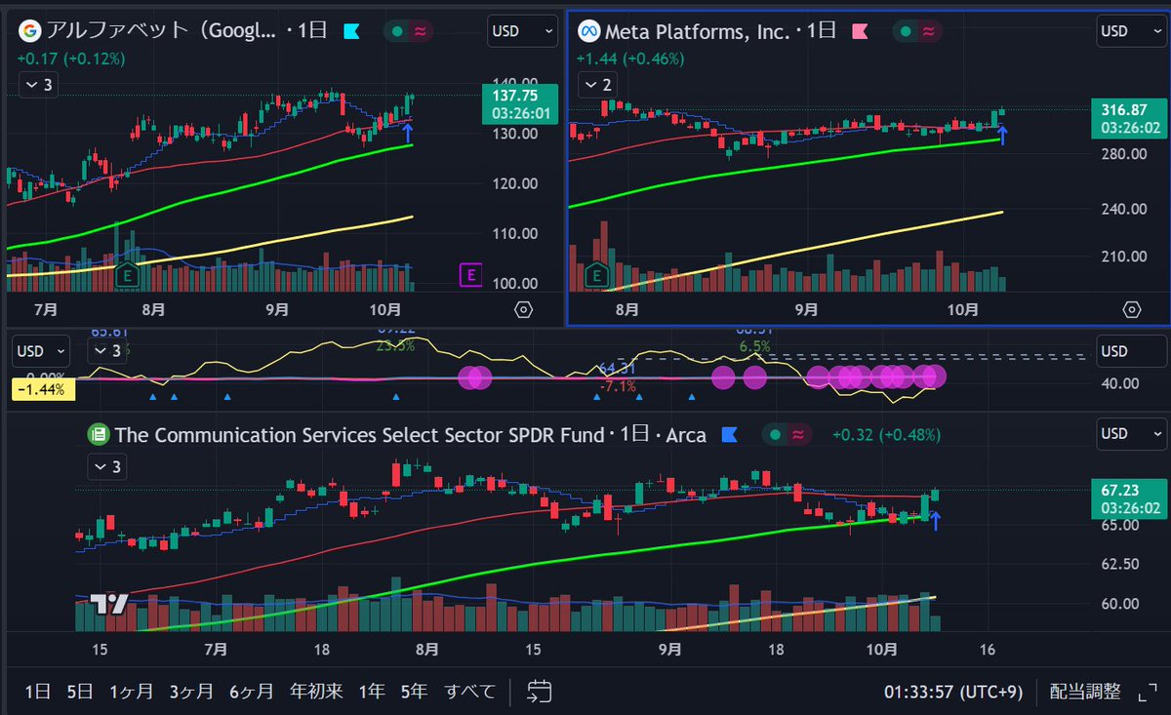The width and height of the screenshot is (1171, 715).
Task: Click the Arca exchange label
Action: tap(686, 435)
